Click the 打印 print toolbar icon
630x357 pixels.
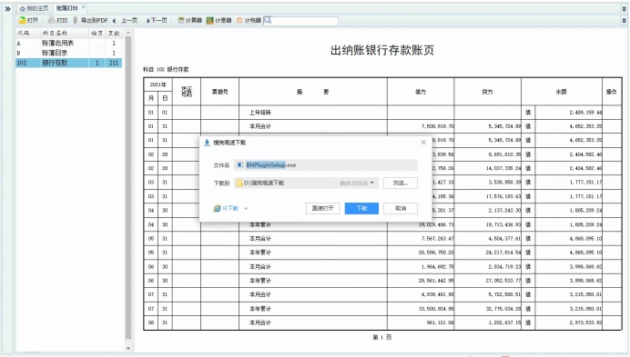click(51, 20)
